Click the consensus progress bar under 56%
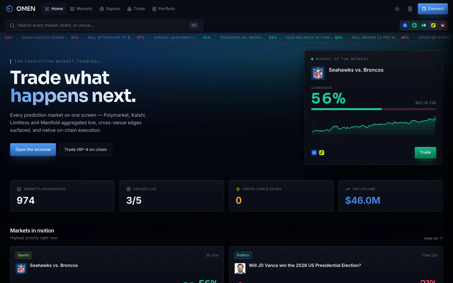The image size is (453, 283). click(x=373, y=109)
